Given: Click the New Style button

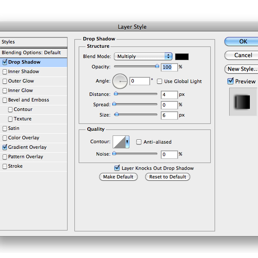Looking at the screenshot, I should tap(241, 69).
